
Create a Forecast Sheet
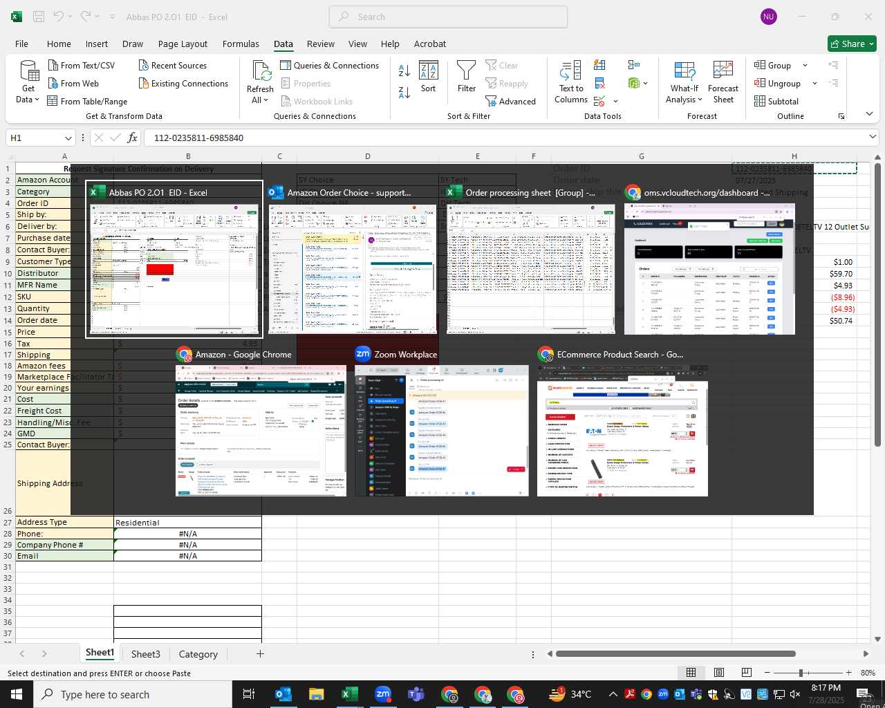(x=723, y=82)
